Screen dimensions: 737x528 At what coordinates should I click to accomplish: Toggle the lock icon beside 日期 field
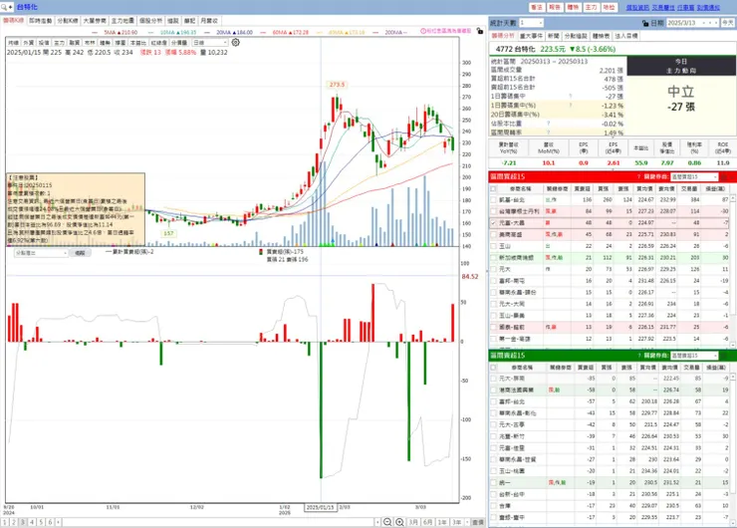coord(645,23)
